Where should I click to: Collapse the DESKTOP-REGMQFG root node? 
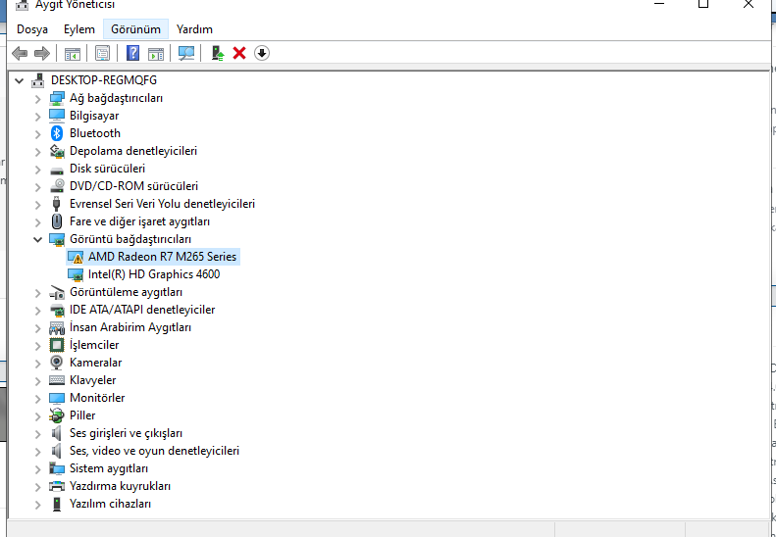(x=20, y=80)
